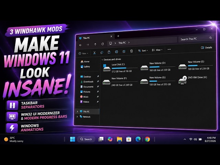220x165 pixels.
Task: Click the Cut scissors icon in toolbar
Action: pos(95,53)
